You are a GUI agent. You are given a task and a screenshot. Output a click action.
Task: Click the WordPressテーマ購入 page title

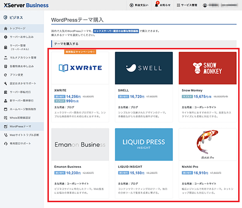pyautogui.click(x=77, y=20)
